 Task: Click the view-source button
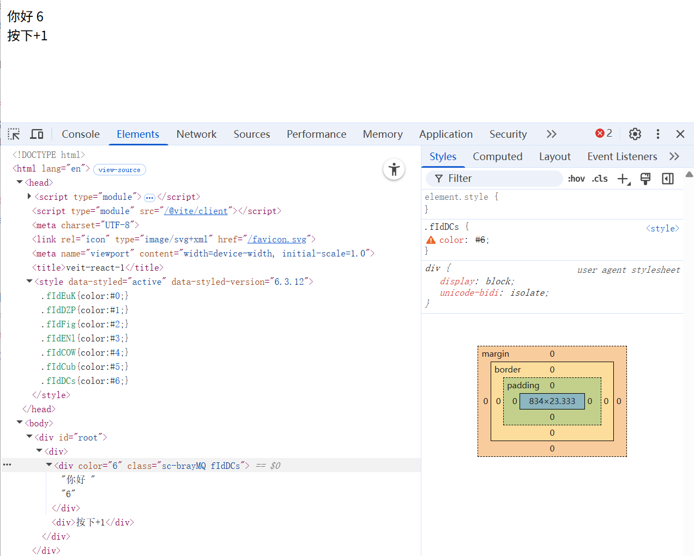click(x=119, y=170)
